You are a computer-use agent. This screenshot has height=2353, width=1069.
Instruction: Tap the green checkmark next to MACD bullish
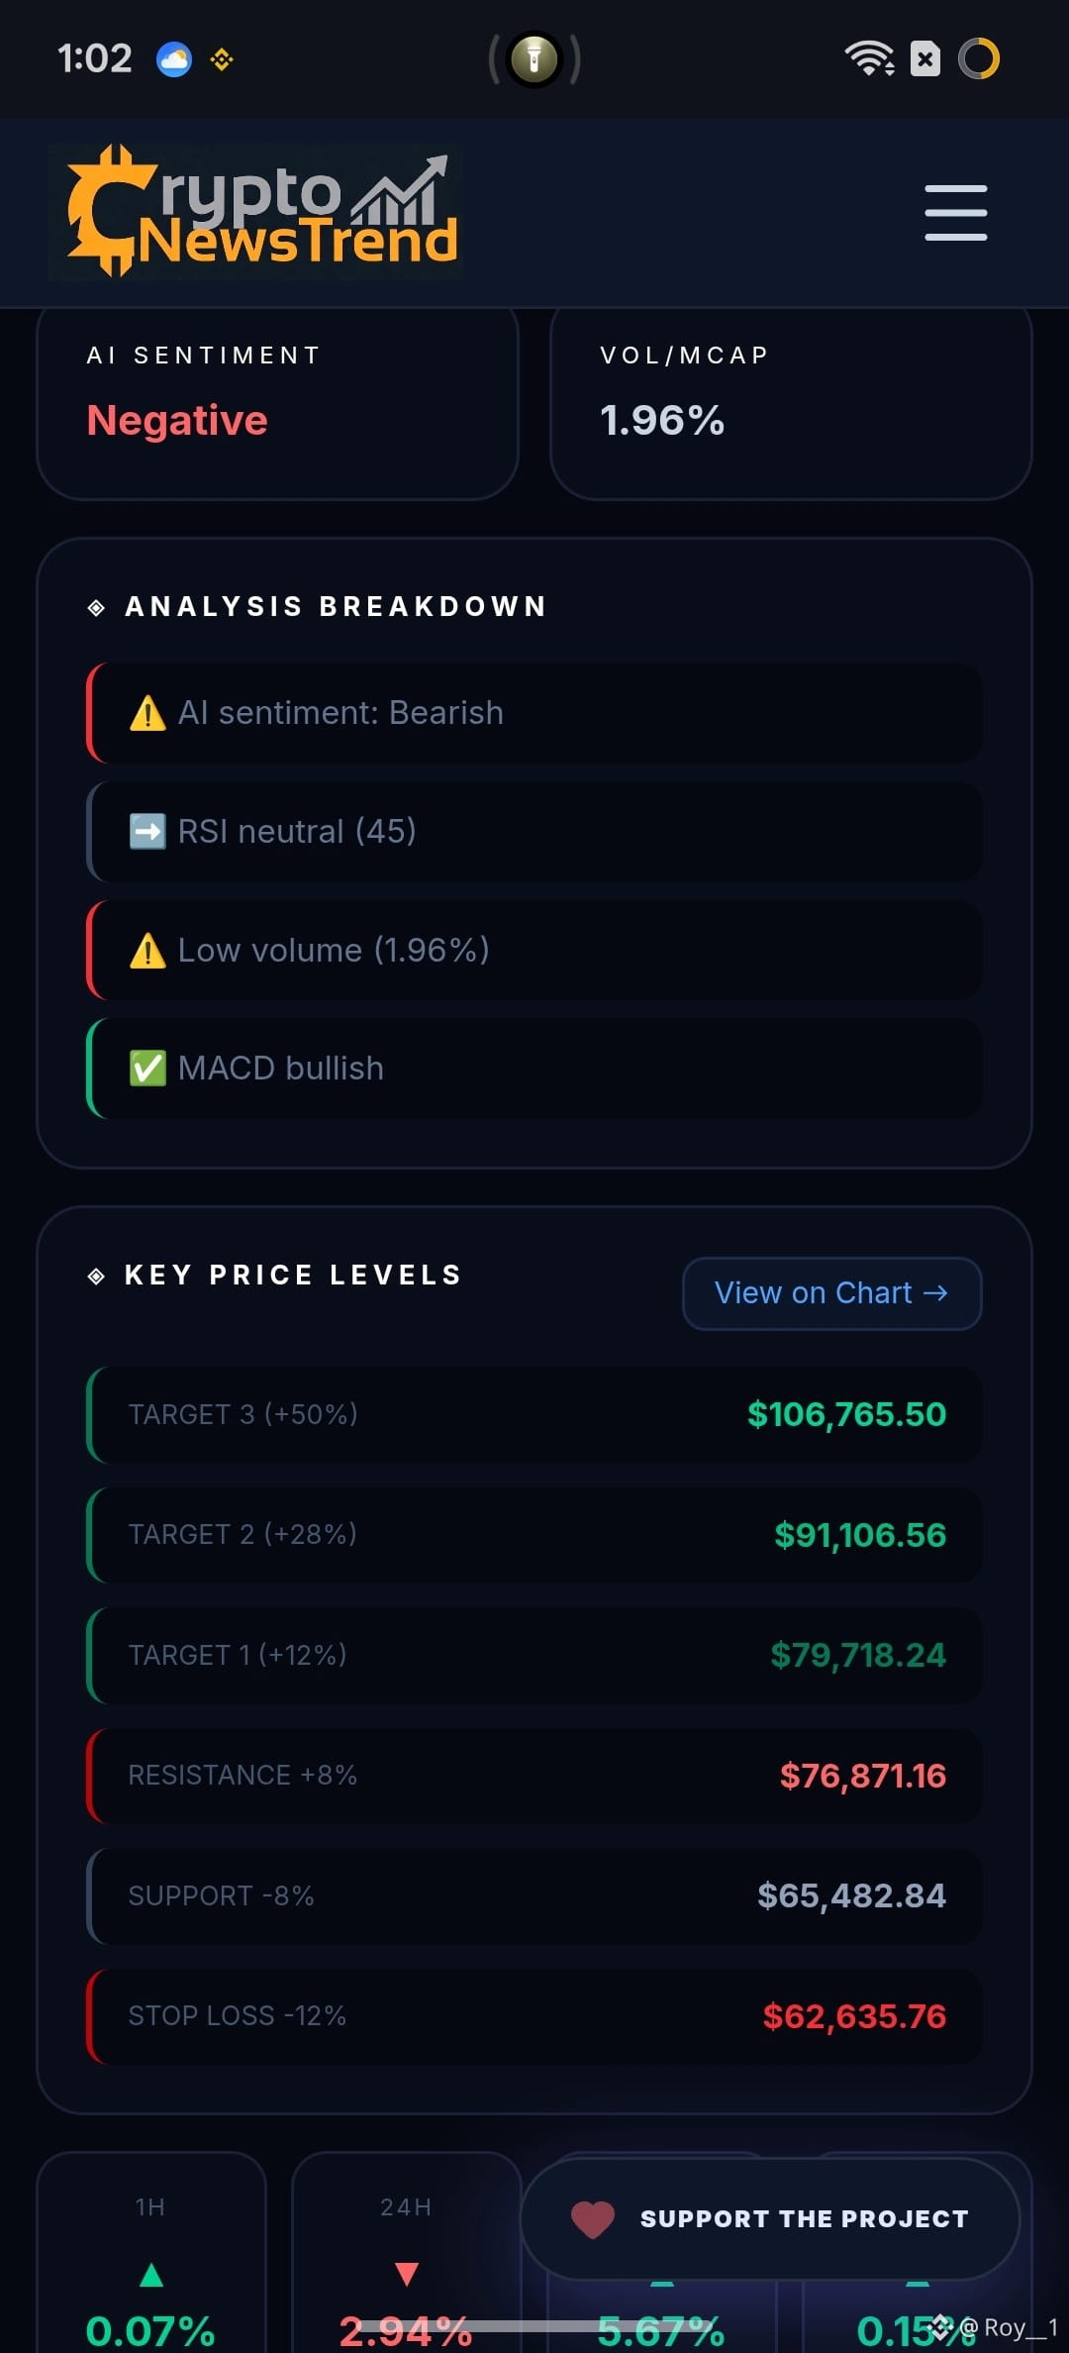tap(147, 1069)
